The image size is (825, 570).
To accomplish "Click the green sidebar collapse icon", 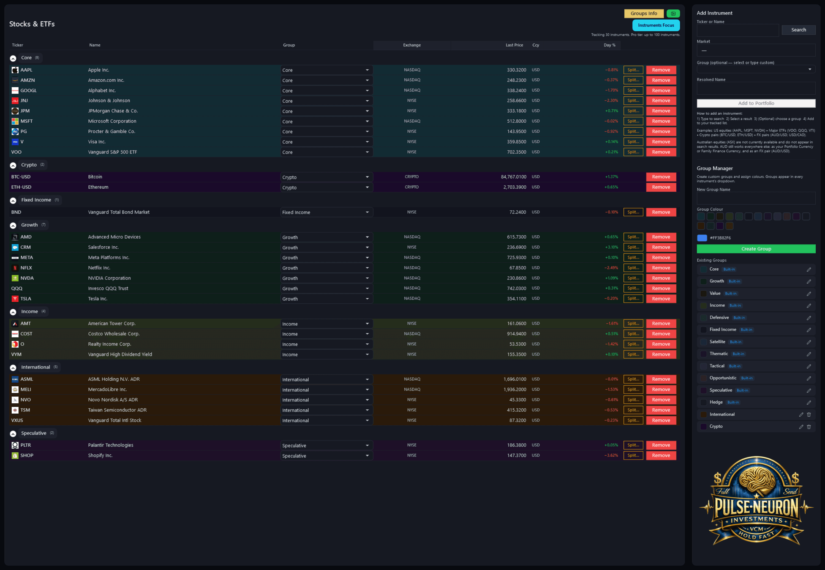I will pyautogui.click(x=673, y=13).
